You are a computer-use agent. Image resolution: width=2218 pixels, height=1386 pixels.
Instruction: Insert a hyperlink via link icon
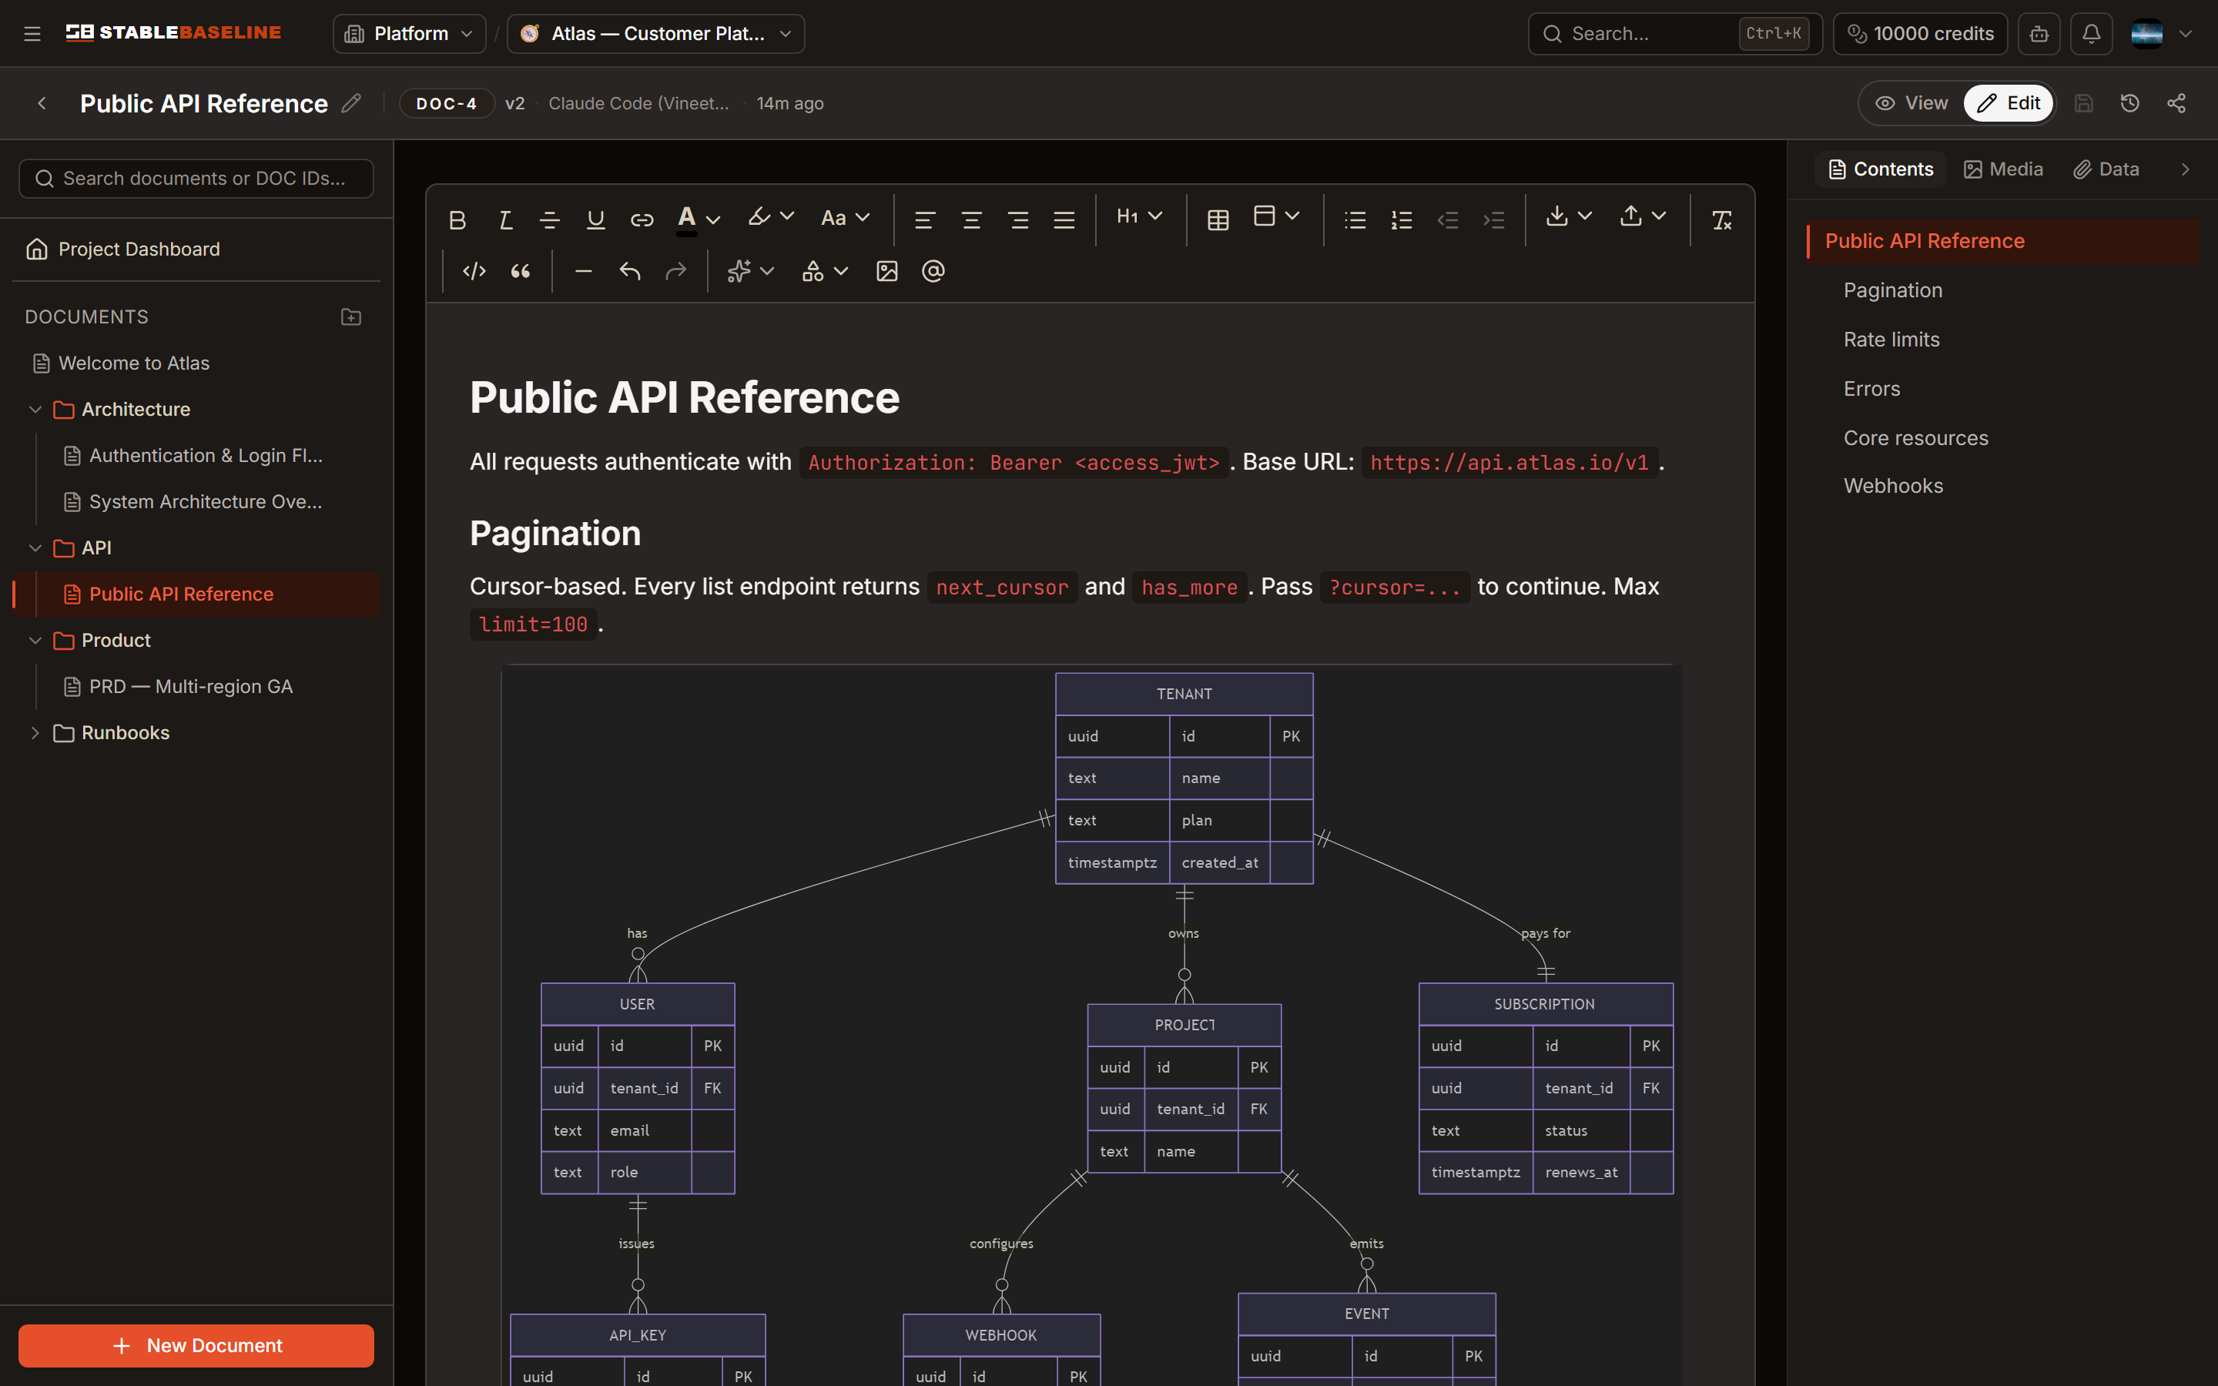[642, 220]
